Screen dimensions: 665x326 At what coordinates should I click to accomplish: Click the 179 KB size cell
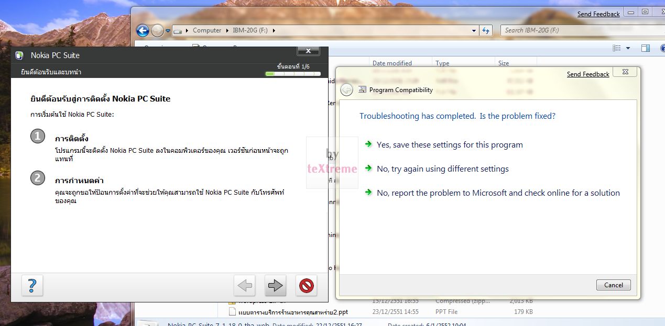coord(522,312)
